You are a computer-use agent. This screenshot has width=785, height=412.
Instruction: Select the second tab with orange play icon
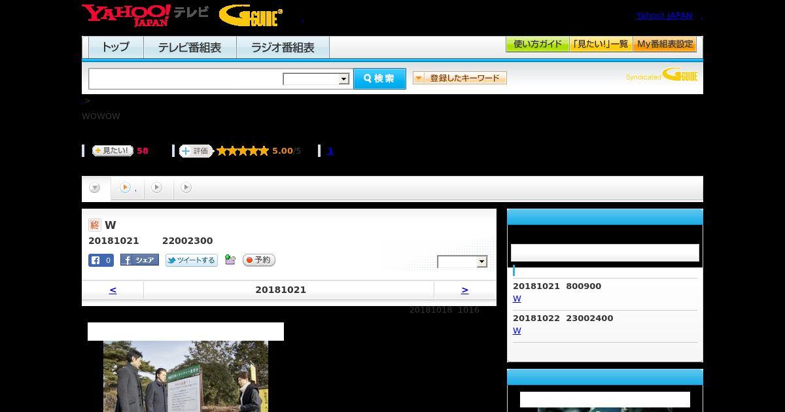point(127,188)
